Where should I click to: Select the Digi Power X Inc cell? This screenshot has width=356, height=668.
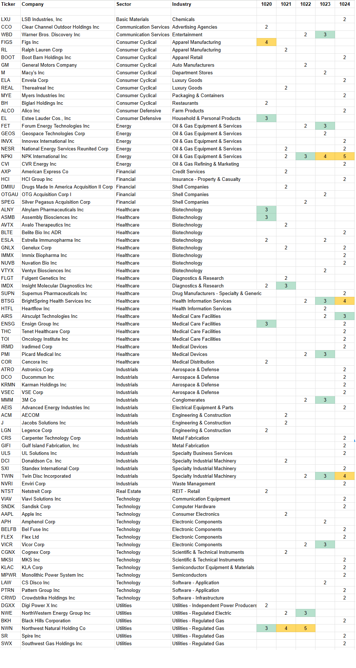pyautogui.click(x=68, y=605)
